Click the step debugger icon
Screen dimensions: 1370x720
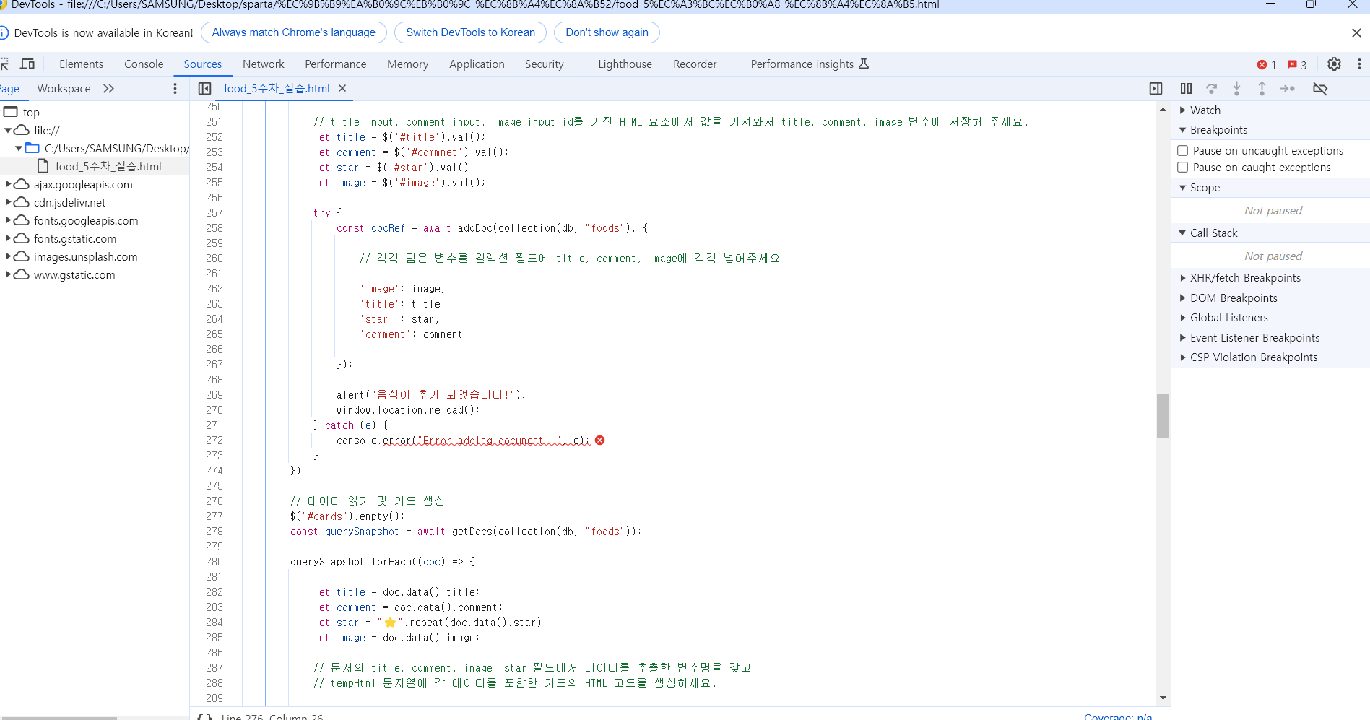click(1287, 89)
